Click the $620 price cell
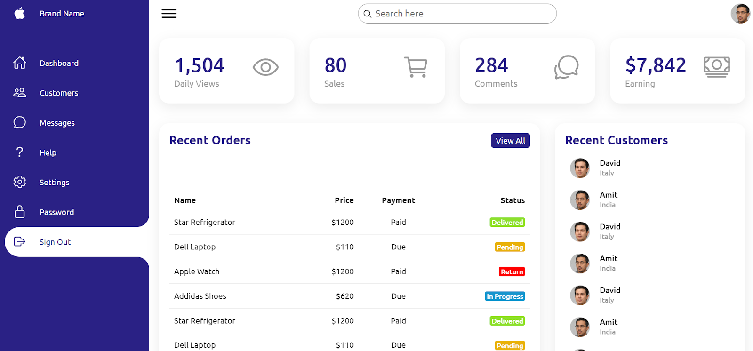Viewport: 753px width, 351px height. coord(345,296)
